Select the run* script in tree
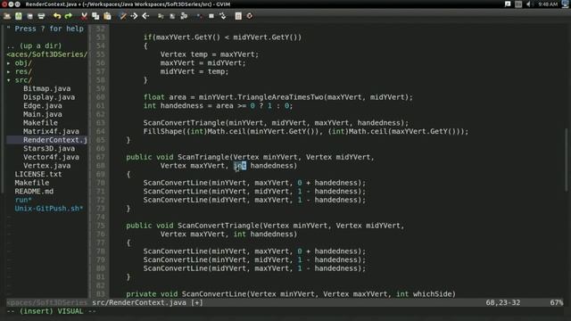571x321 pixels. [x=23, y=200]
